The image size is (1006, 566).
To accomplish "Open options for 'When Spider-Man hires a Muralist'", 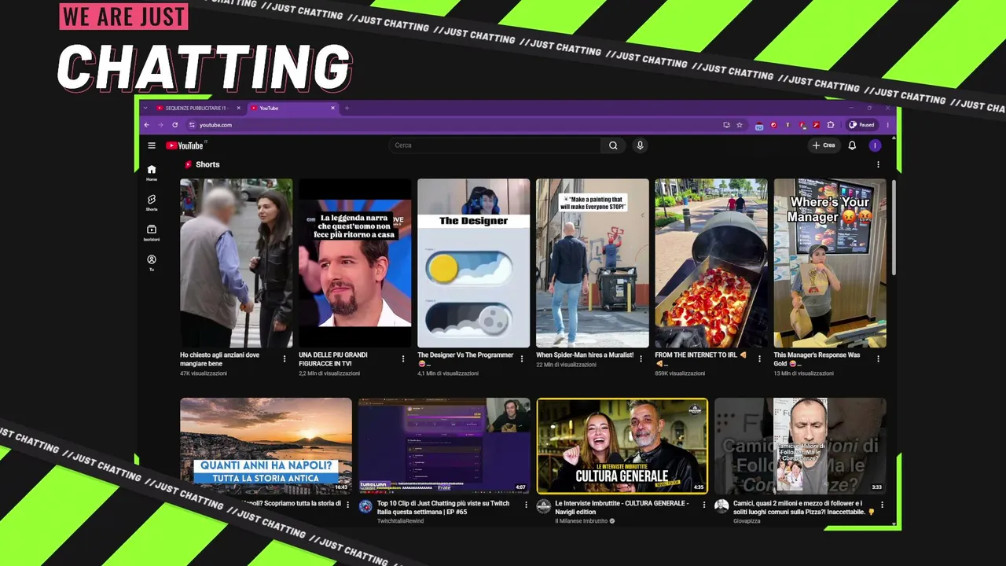I will pyautogui.click(x=641, y=358).
